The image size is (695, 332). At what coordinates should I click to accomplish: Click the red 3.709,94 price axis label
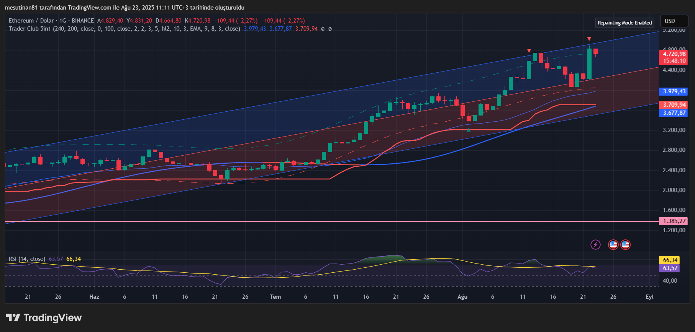674,105
